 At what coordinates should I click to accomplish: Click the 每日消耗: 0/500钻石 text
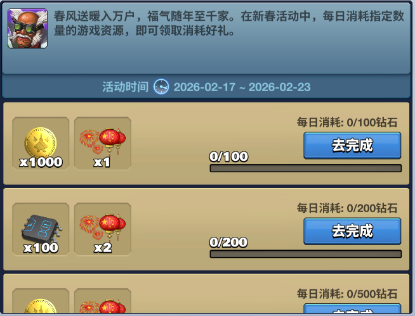(347, 294)
